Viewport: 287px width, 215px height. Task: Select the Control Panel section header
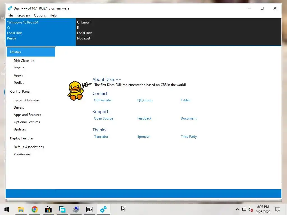click(20, 92)
